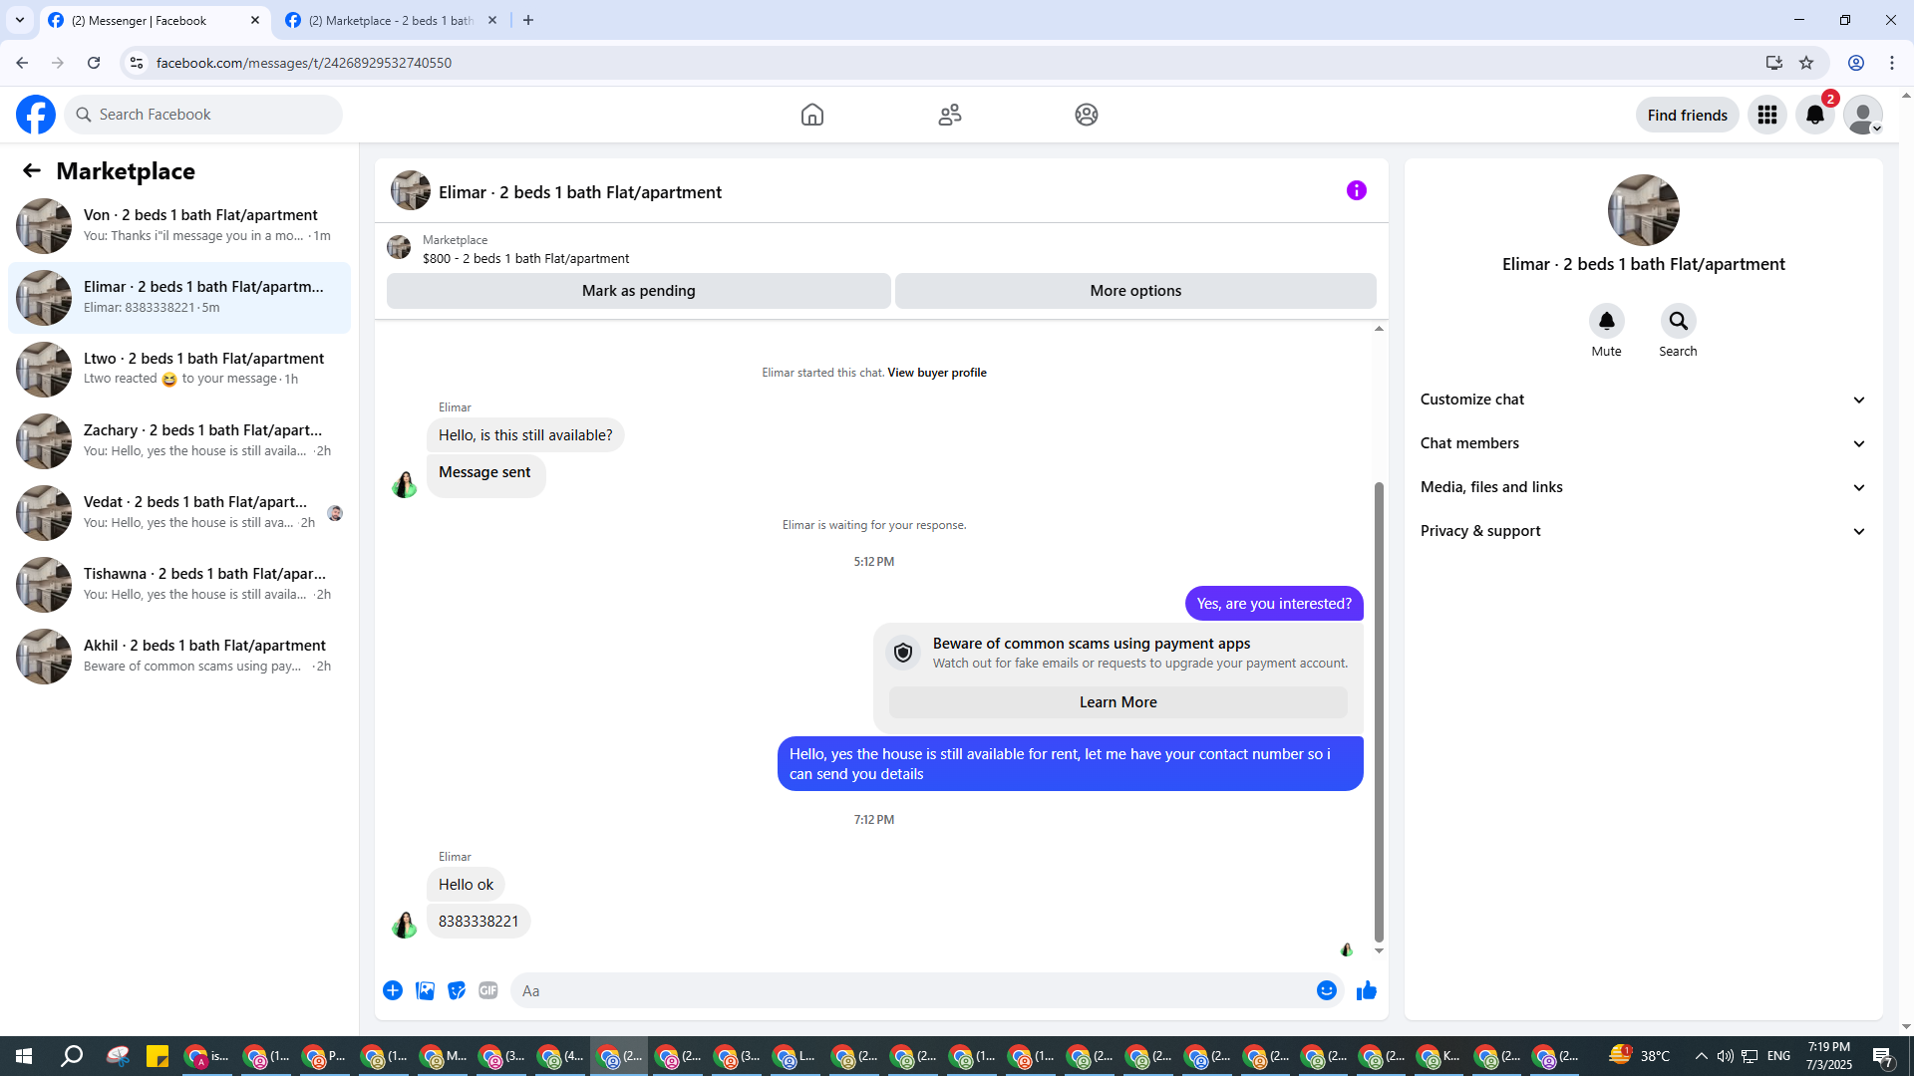Screen dimensions: 1914x1076
Task: Open the emoji picker in message box
Action: 1326,990
